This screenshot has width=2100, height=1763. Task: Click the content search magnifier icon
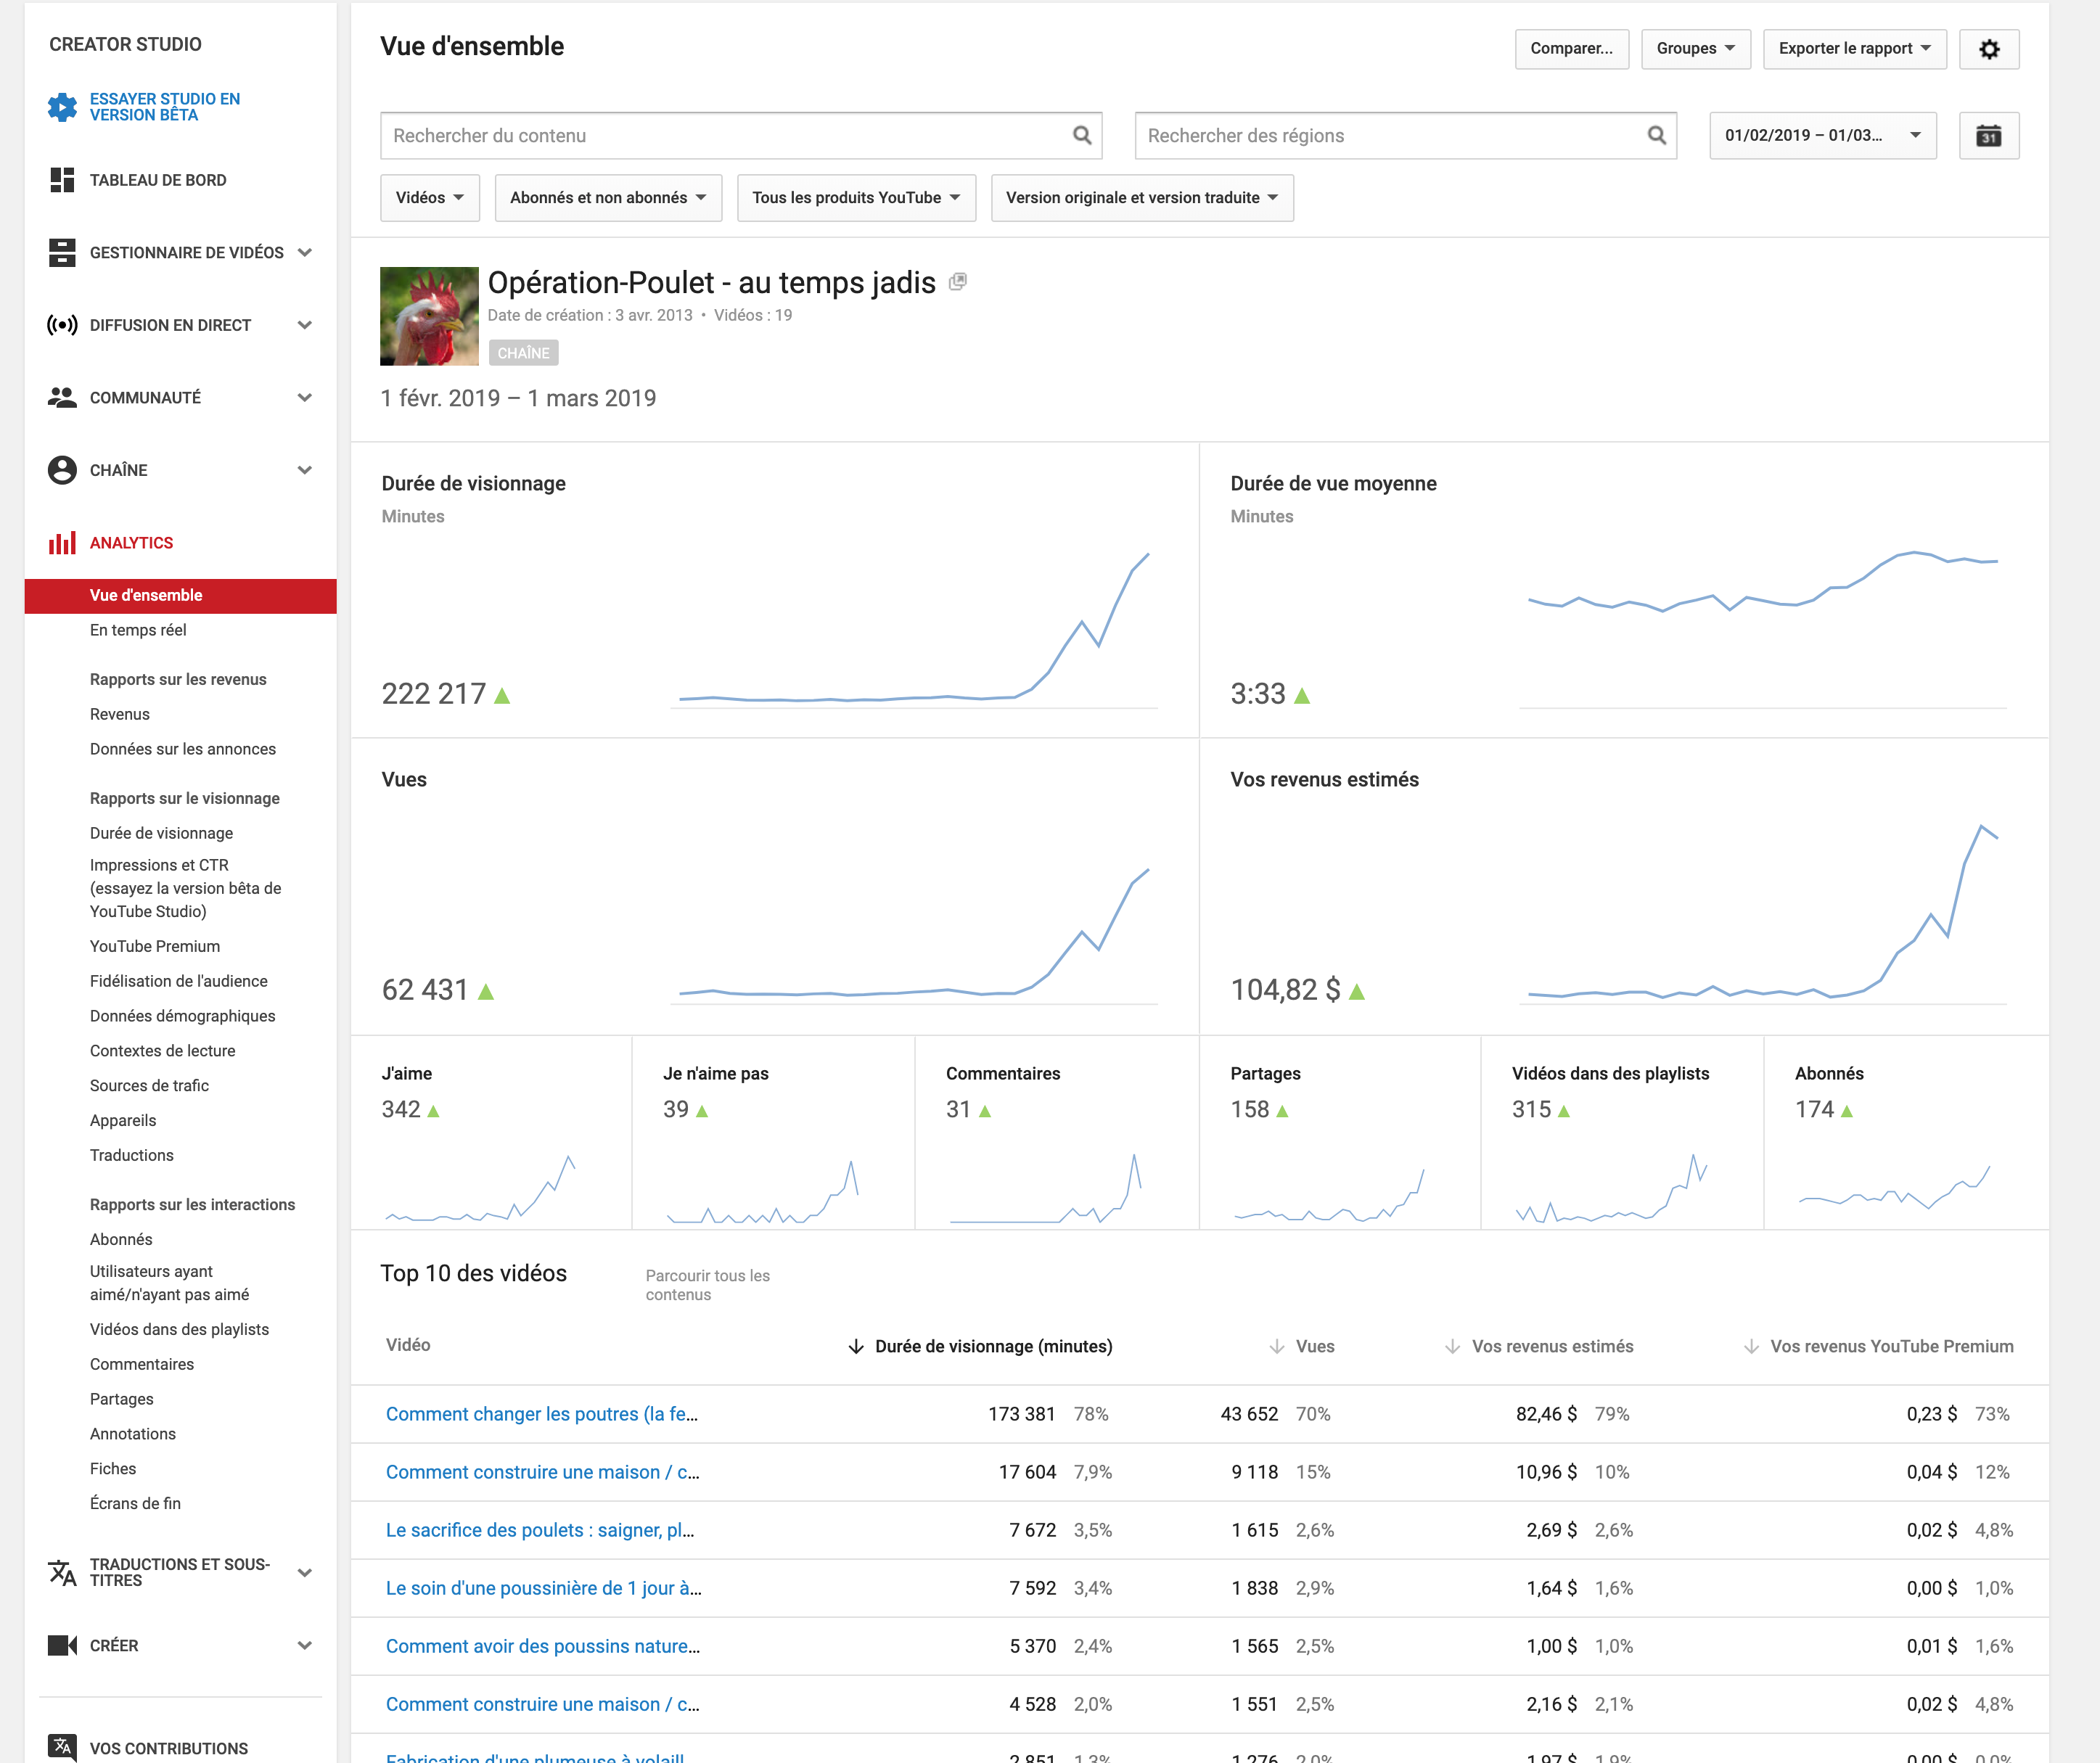[1082, 135]
